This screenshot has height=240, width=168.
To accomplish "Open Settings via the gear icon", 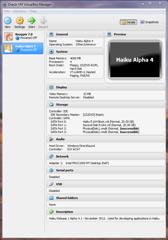I will point(20,20).
